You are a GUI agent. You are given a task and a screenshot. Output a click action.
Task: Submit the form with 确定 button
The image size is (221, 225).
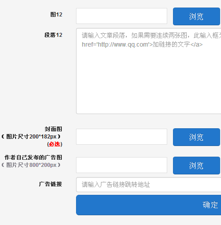[149, 205]
